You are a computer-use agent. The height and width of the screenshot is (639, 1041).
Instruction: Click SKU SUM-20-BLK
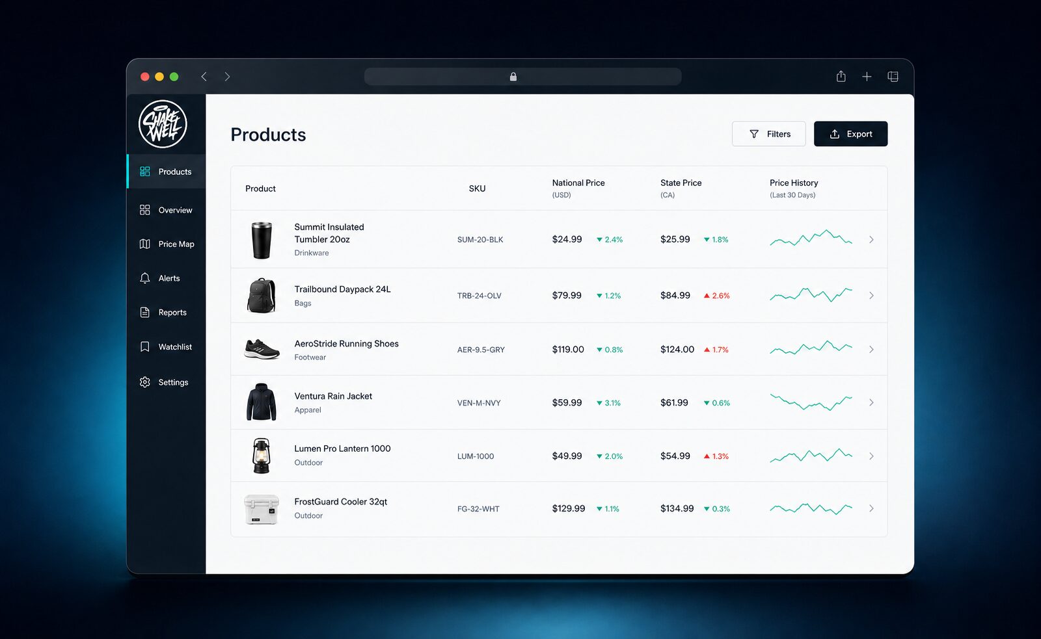click(x=480, y=240)
